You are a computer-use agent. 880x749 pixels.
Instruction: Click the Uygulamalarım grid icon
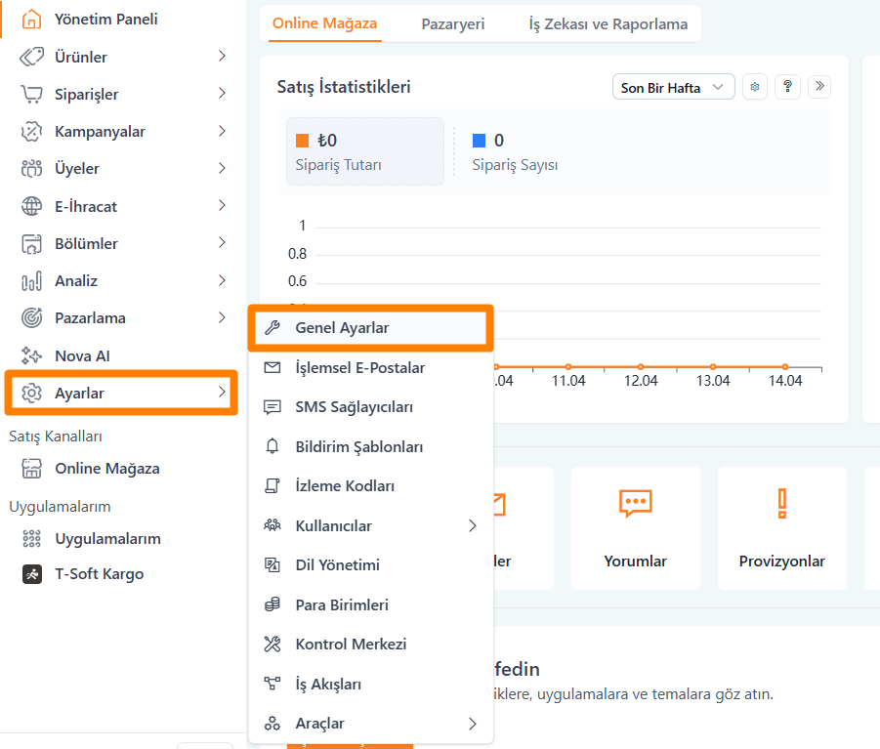[x=32, y=539]
